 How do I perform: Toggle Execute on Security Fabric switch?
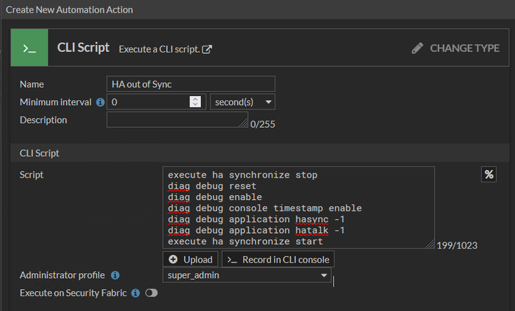click(x=151, y=293)
